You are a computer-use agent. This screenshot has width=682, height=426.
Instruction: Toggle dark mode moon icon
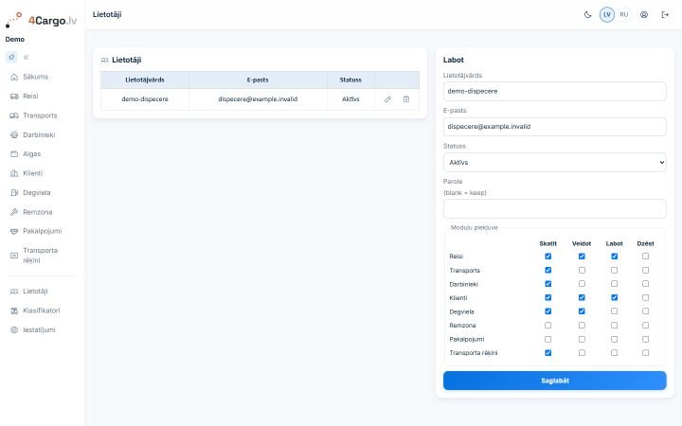587,15
